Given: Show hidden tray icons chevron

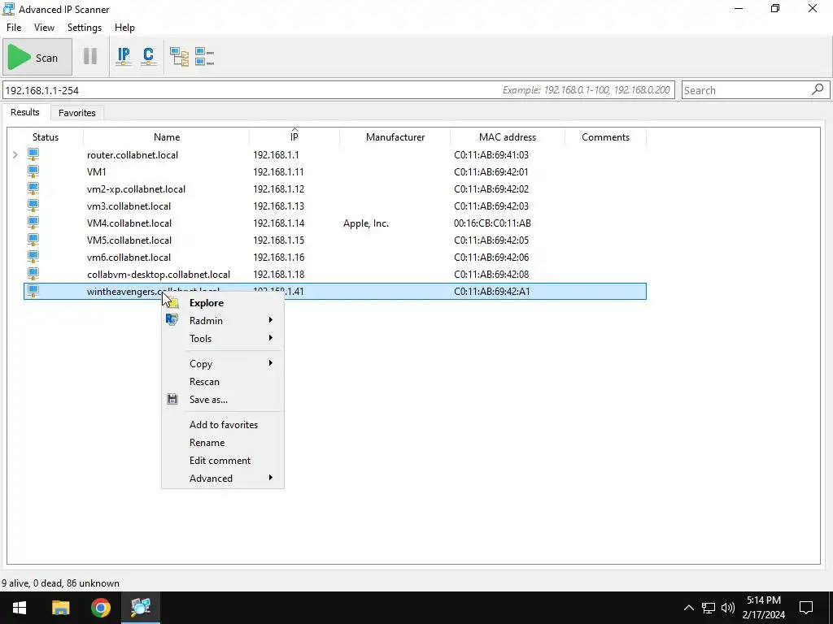Looking at the screenshot, I should [x=688, y=608].
